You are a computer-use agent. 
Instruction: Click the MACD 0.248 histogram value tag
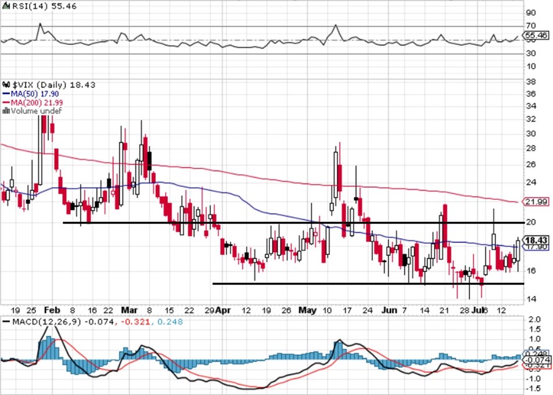click(x=537, y=354)
